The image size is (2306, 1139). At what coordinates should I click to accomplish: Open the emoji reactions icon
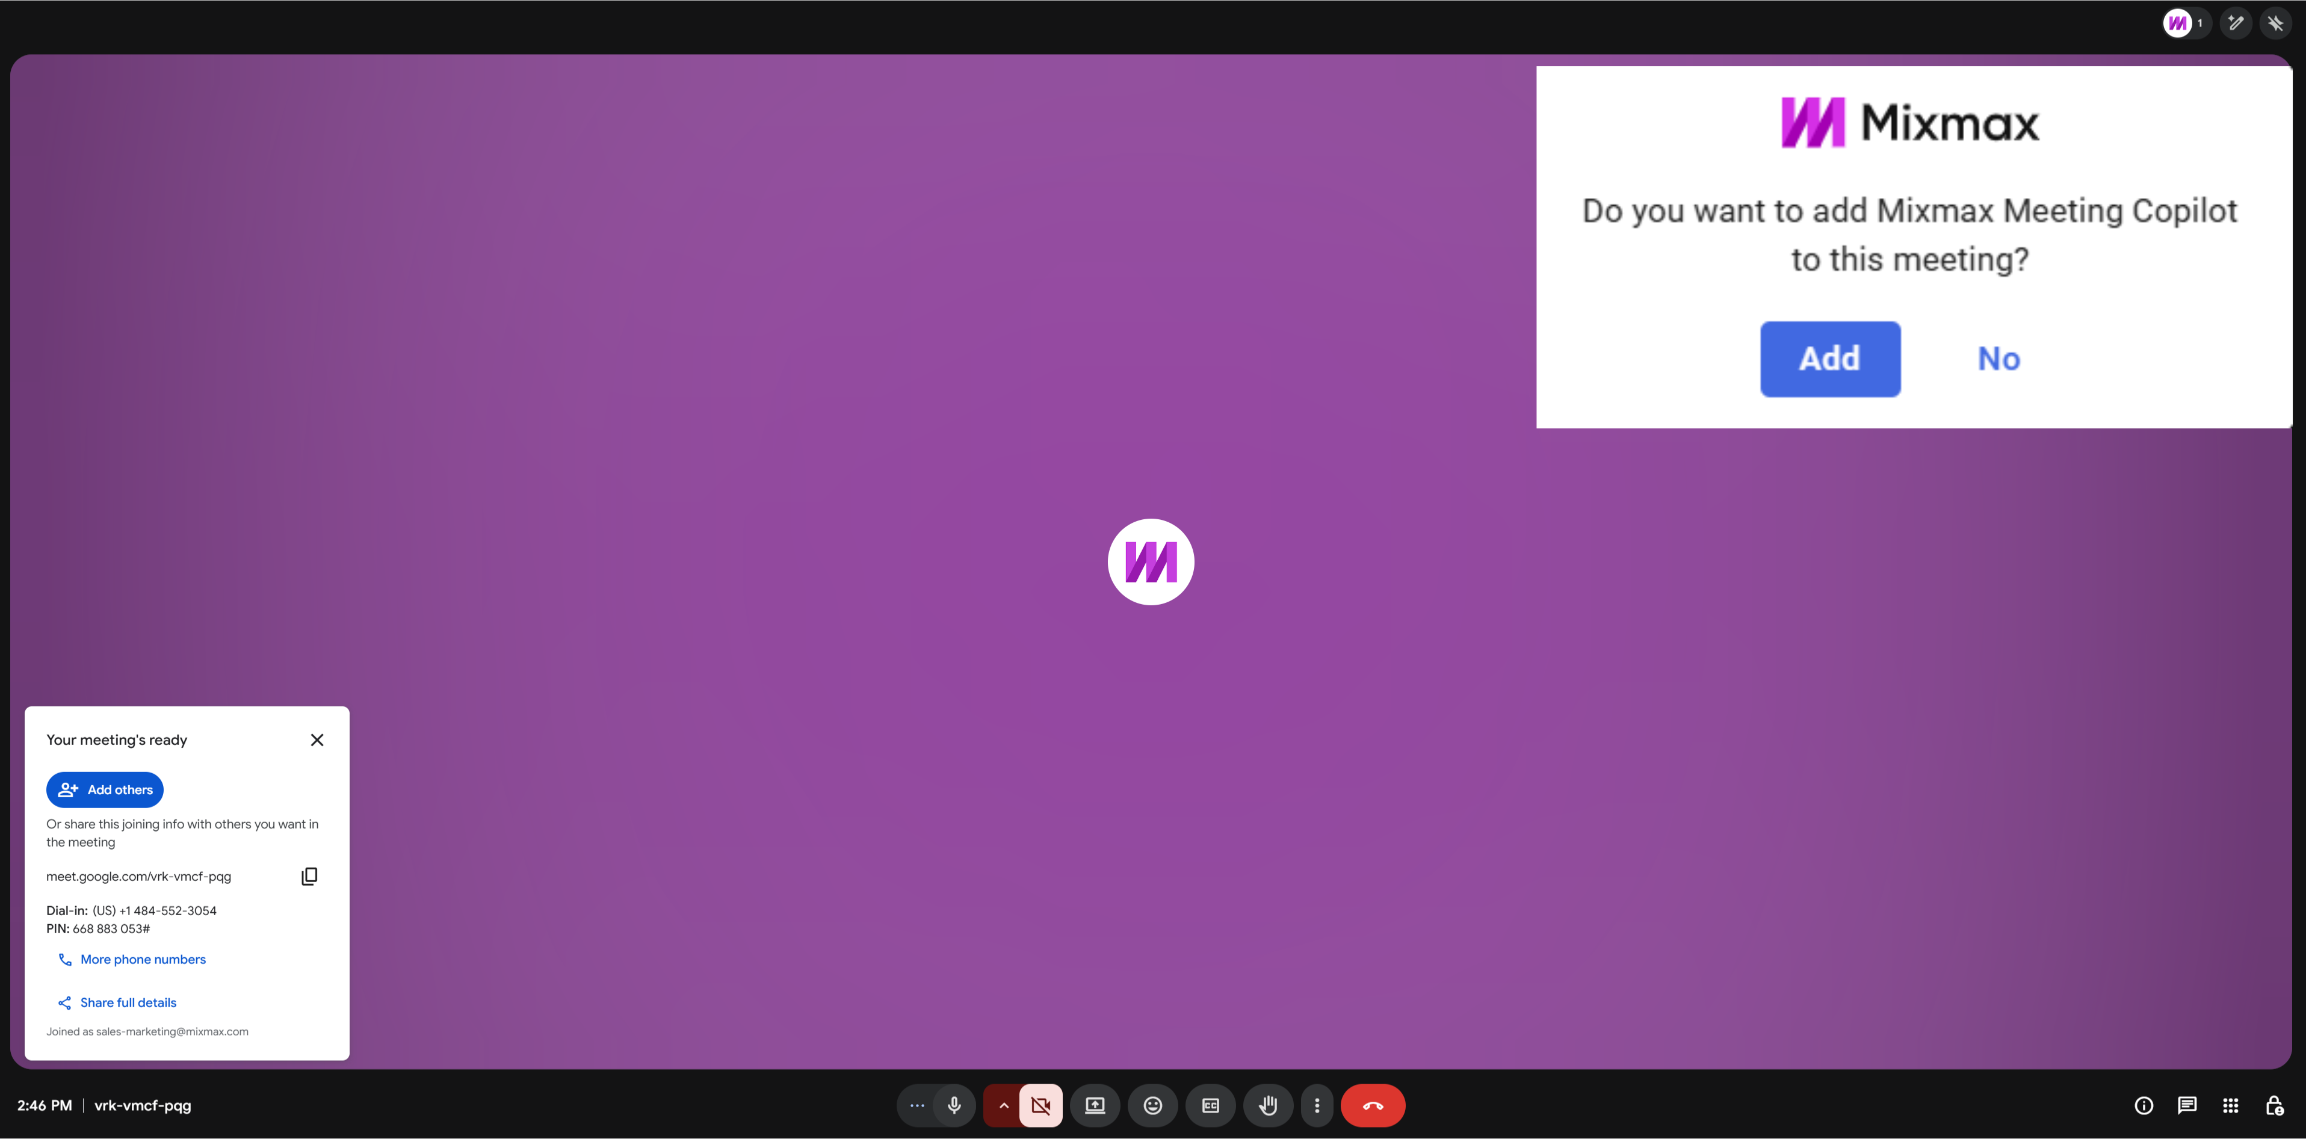click(1153, 1105)
